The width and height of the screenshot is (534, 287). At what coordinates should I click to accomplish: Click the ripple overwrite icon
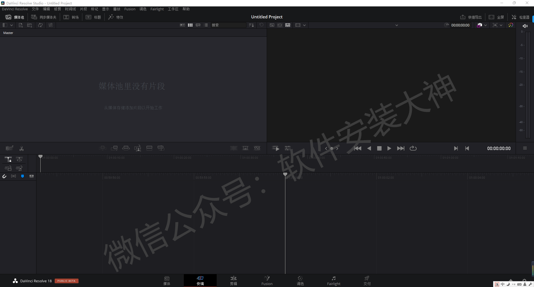(126, 148)
